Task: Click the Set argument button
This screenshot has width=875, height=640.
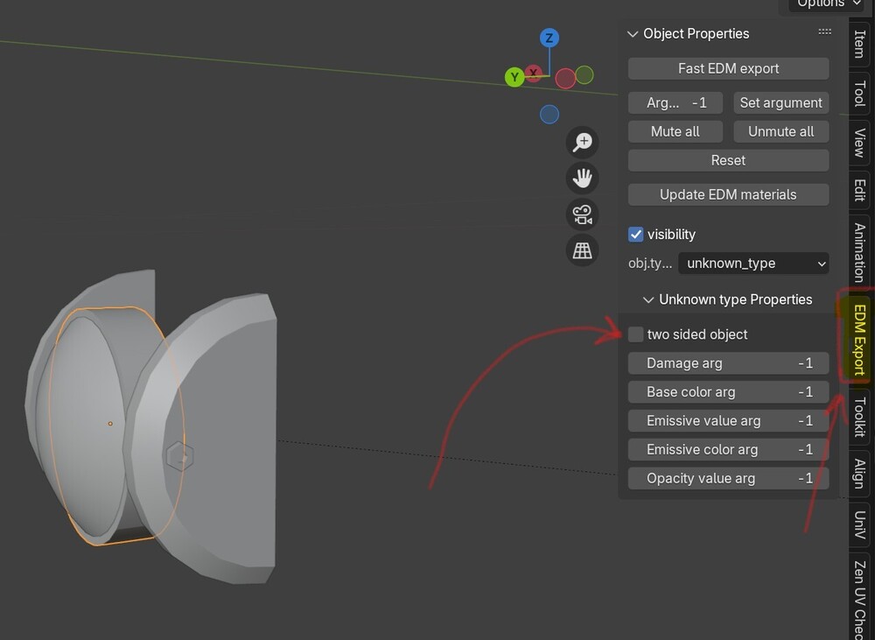Action: tap(780, 102)
